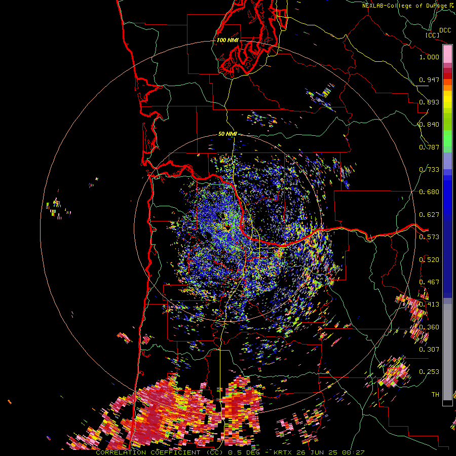Screen dimensions: 456x456
Task: Click the TH label at the scale bottom
Action: [x=435, y=395]
